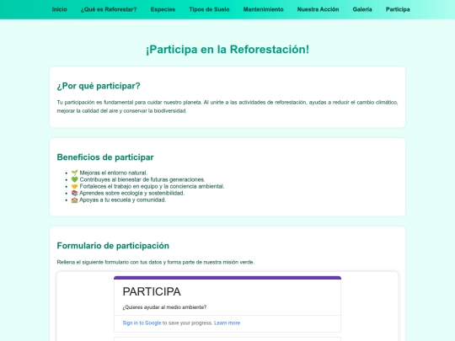455x341 pixels.
Task: Select Participa in the navigation bar
Action: 398,9
